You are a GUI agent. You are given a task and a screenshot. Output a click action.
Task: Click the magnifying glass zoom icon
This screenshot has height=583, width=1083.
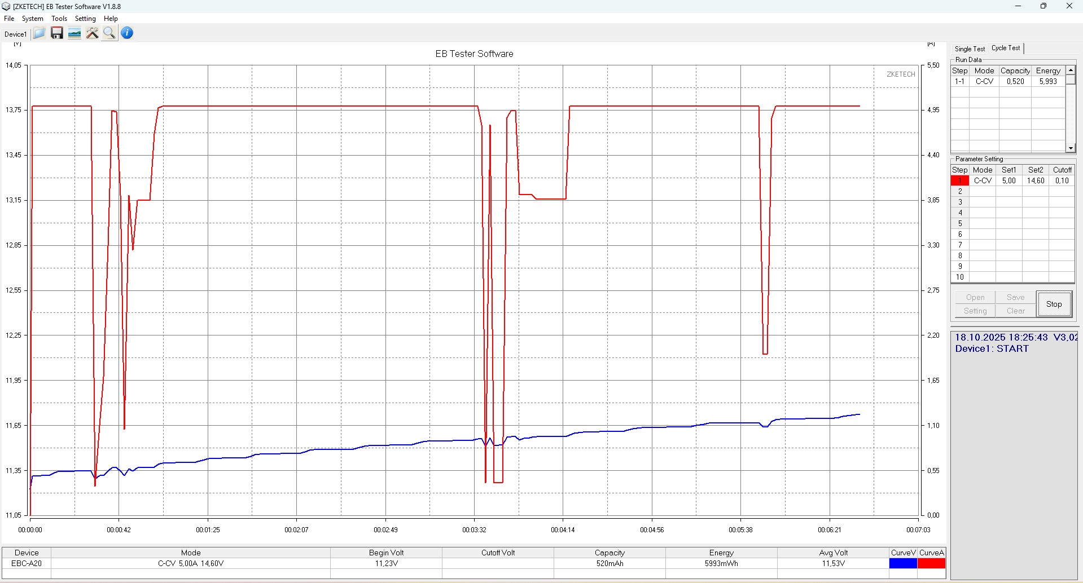109,33
